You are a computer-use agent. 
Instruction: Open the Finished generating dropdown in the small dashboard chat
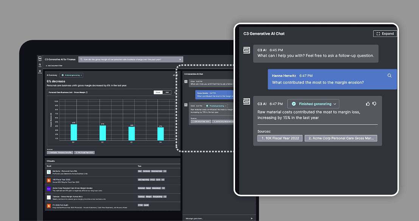pyautogui.click(x=216, y=106)
